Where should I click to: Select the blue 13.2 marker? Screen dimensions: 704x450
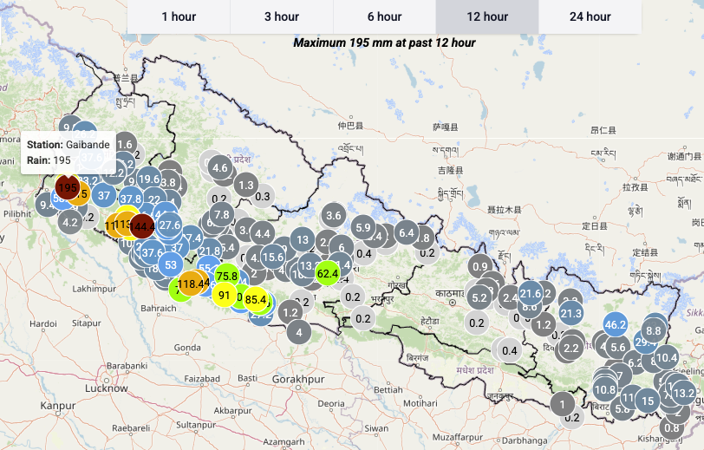coord(684,393)
